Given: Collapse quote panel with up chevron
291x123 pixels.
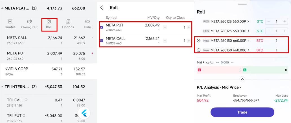Looking at the screenshot, I should (242, 79).
